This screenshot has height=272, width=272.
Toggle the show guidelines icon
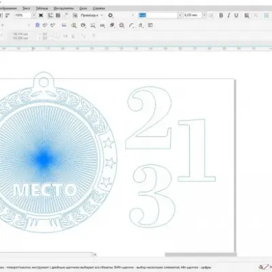(66, 15)
